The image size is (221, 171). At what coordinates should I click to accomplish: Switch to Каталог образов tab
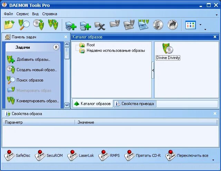(x=93, y=104)
